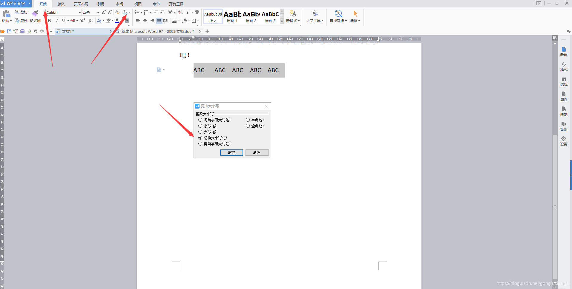Switch to the 审阅 ribbon tab
The height and width of the screenshot is (289, 572).
(119, 4)
